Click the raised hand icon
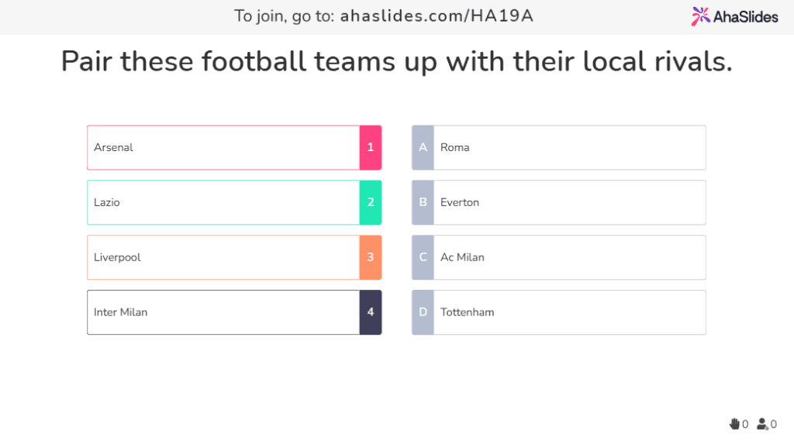The image size is (794, 444). pyautogui.click(x=734, y=424)
